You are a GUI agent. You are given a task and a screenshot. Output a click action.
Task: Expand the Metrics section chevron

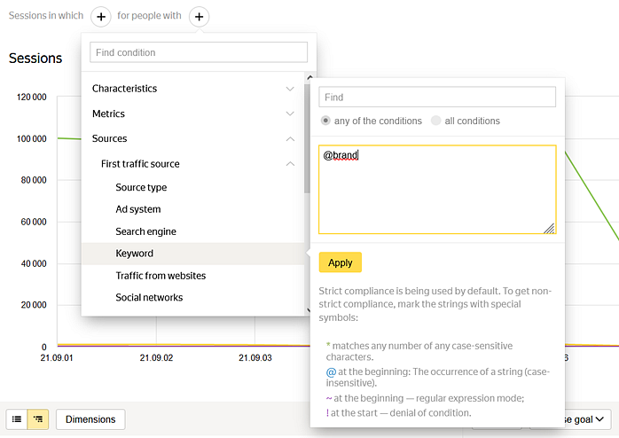[x=289, y=113]
